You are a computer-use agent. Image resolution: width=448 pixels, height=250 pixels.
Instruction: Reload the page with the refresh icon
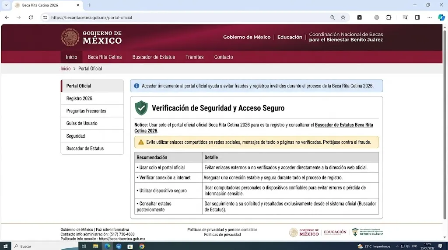pos(31,17)
